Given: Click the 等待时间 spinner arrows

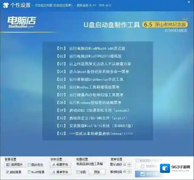Looking at the screenshot, I should coord(129,172).
